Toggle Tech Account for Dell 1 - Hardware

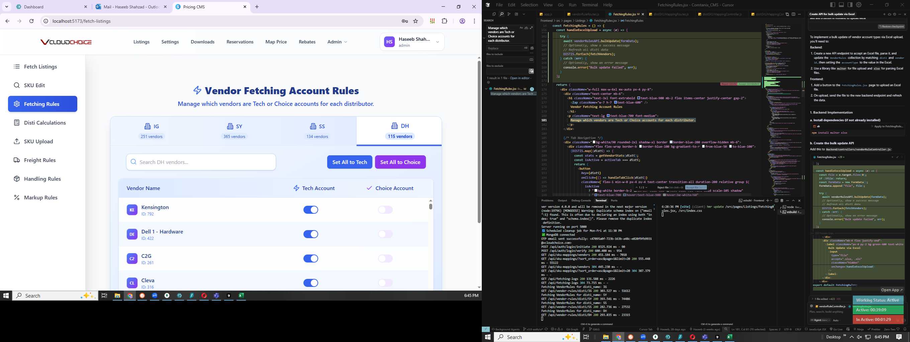coord(311,234)
